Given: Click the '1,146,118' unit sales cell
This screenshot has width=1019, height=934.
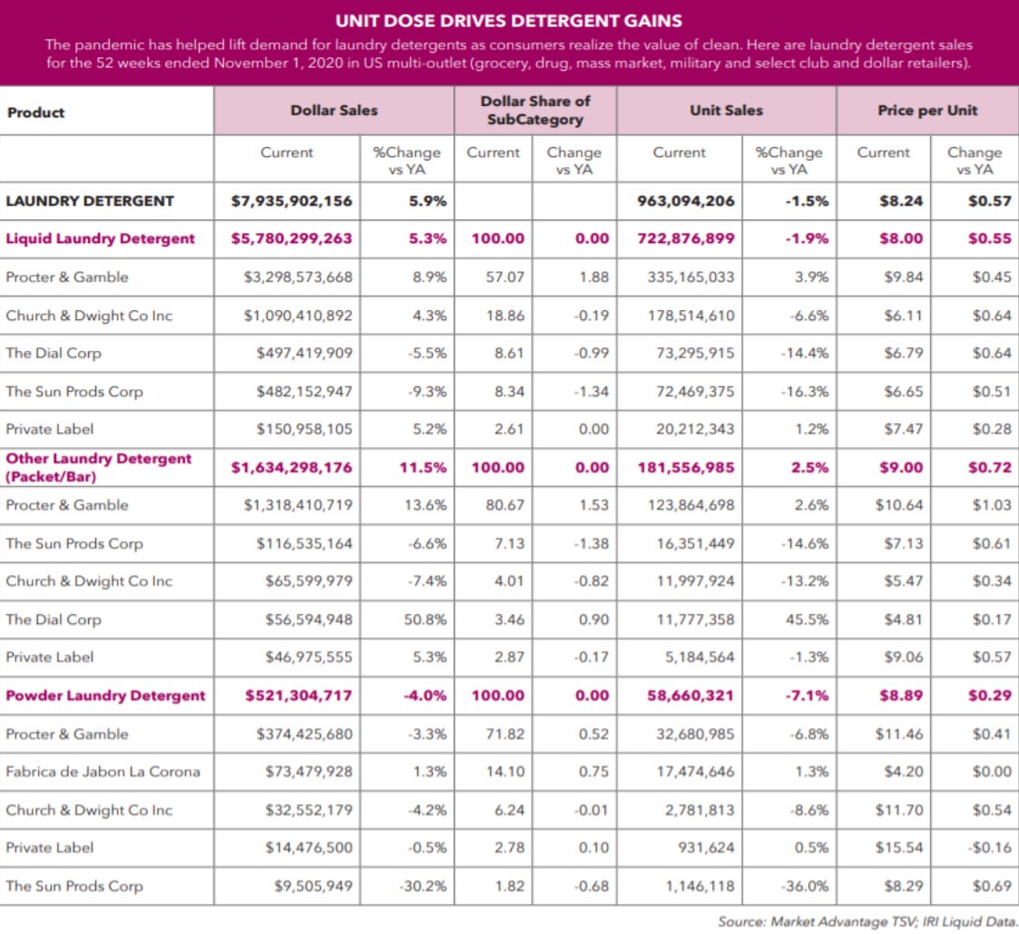Looking at the screenshot, I should click(700, 886).
